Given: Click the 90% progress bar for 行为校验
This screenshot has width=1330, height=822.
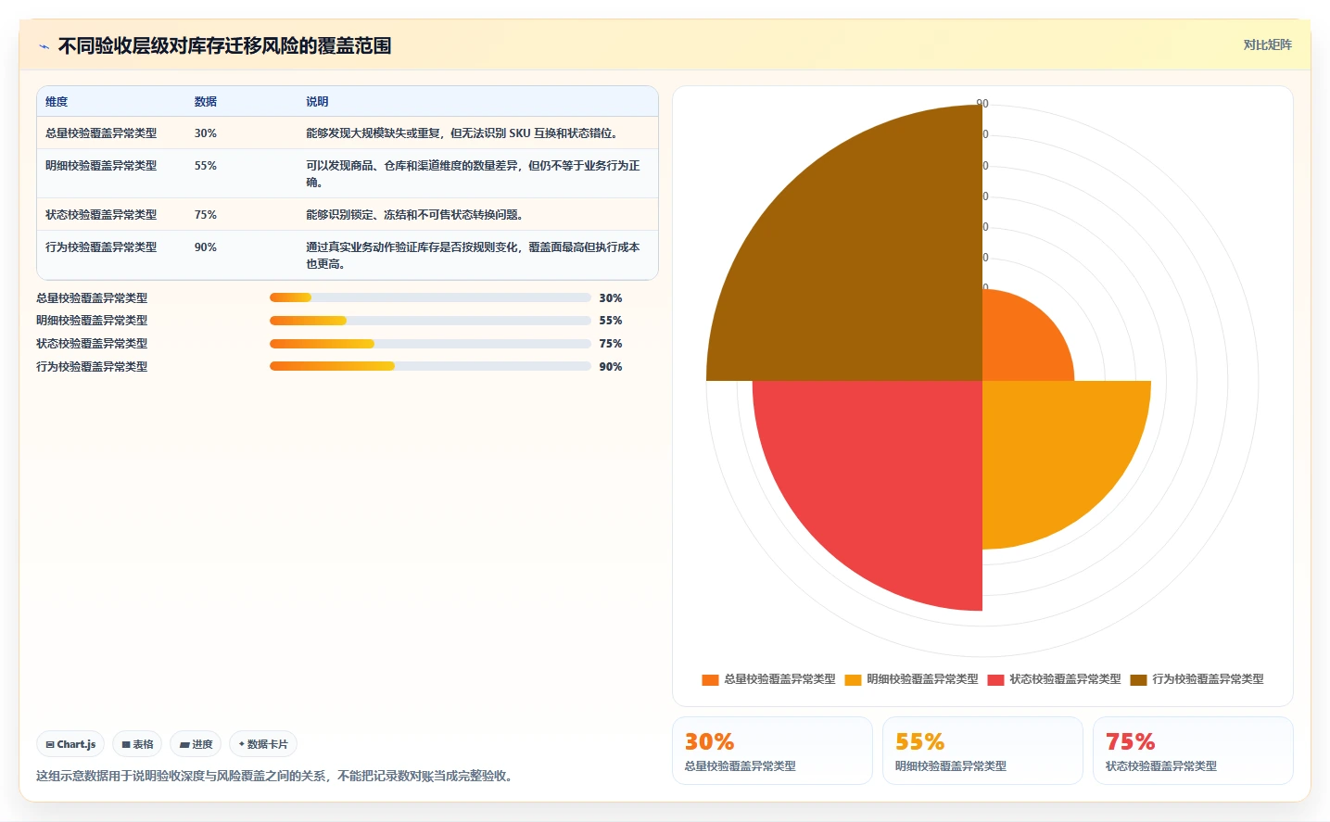Looking at the screenshot, I should [x=430, y=366].
